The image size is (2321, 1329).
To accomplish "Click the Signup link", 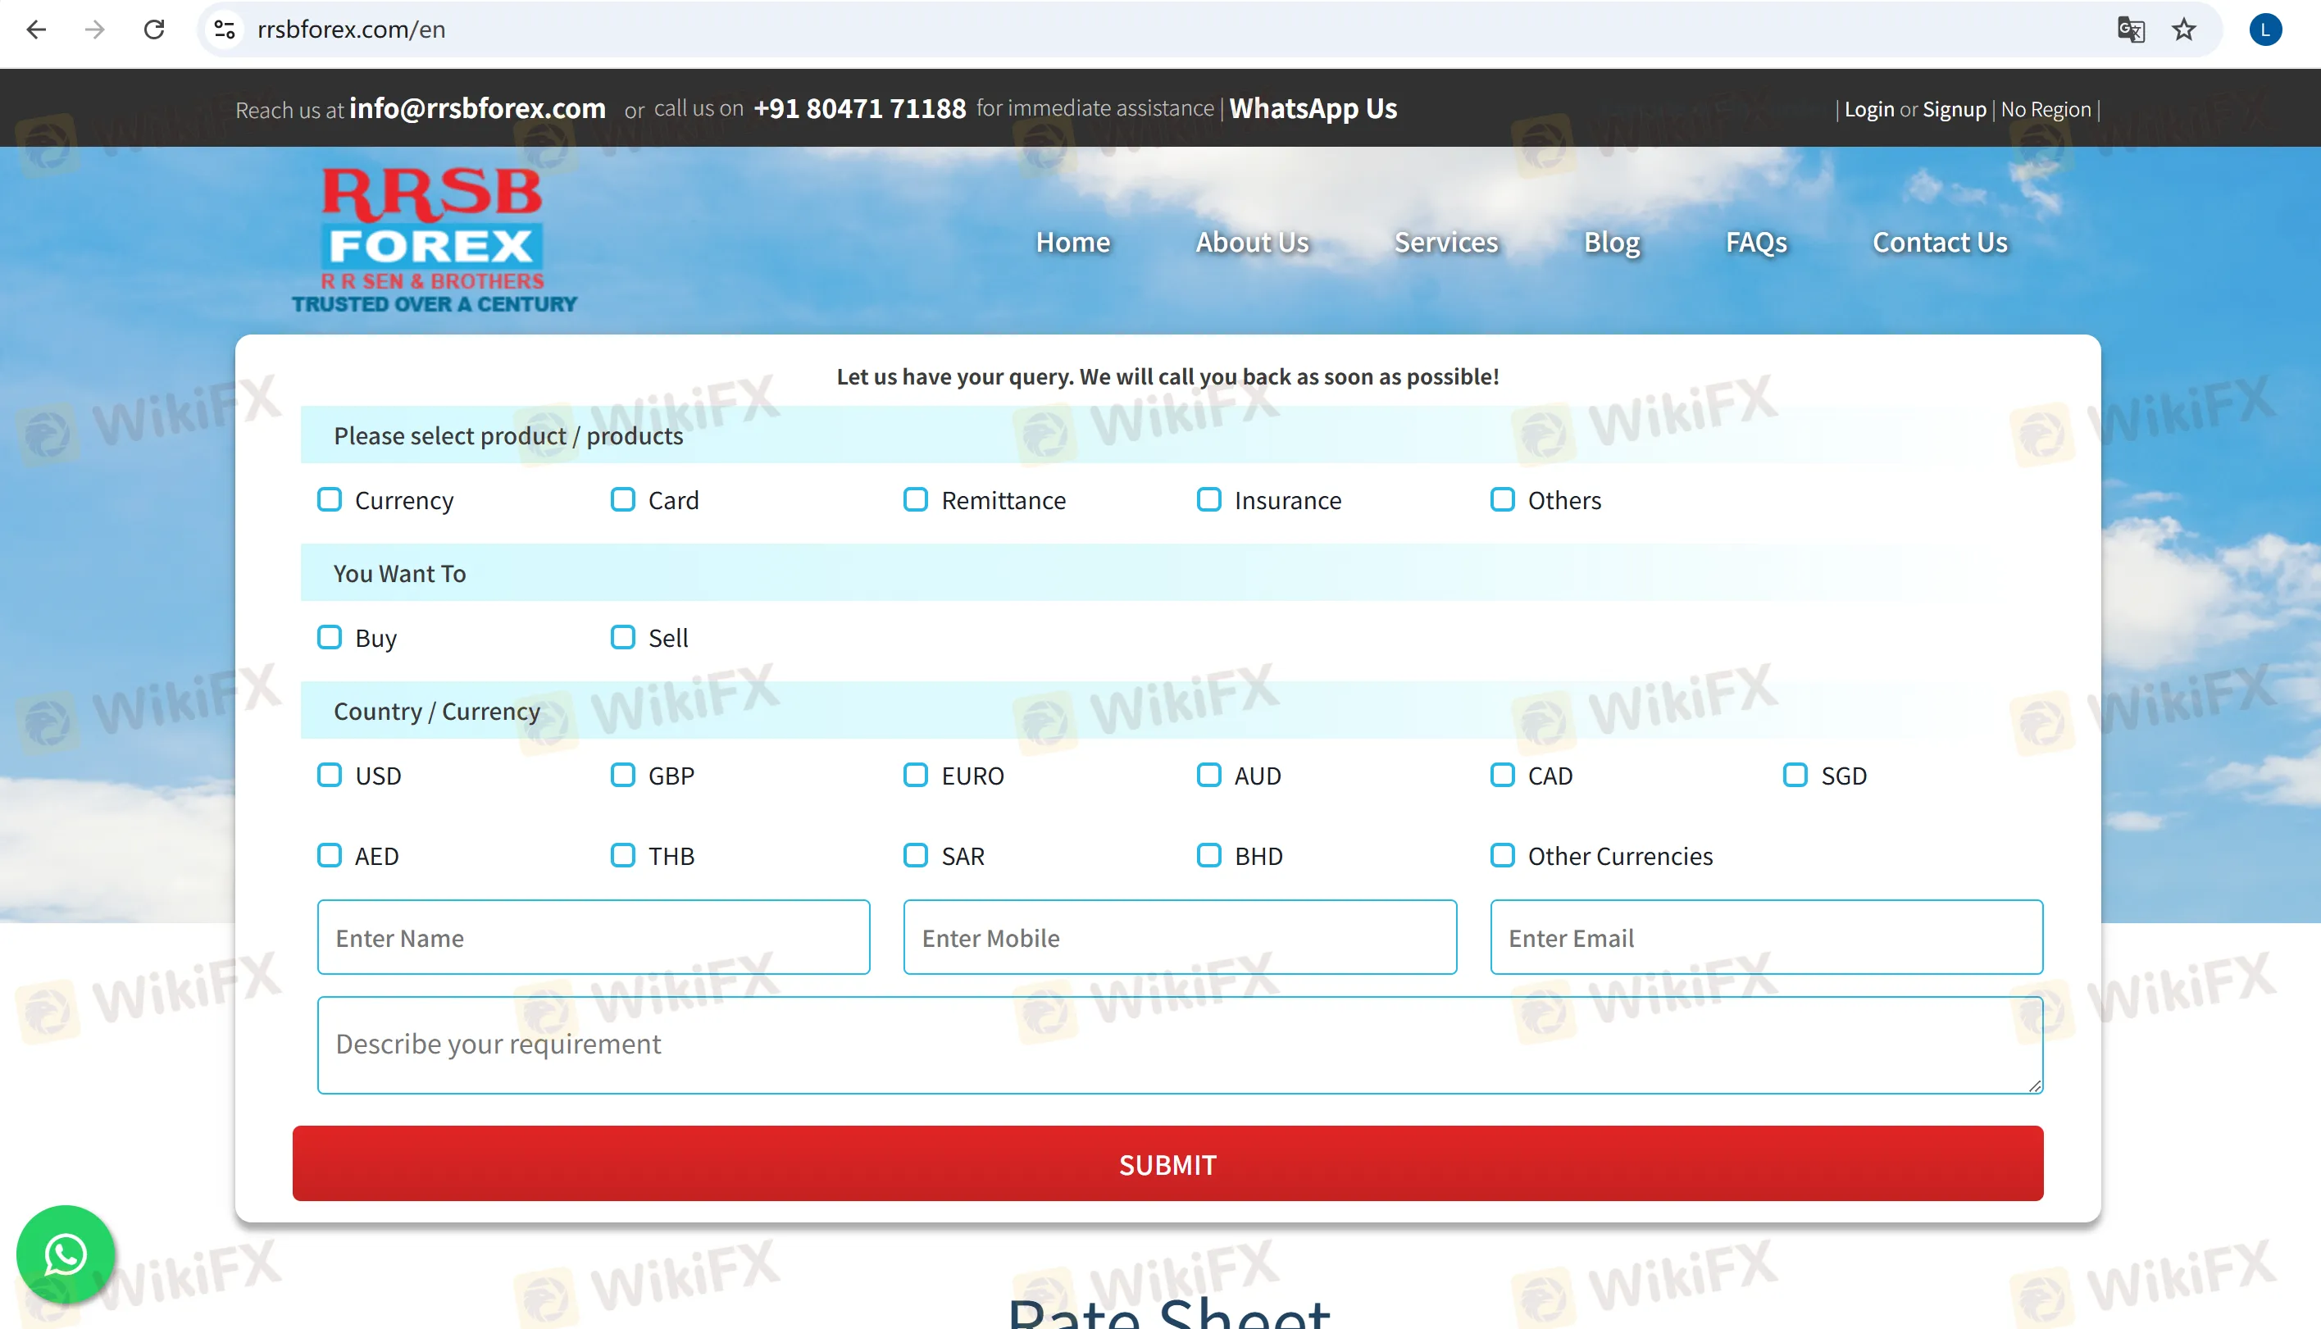I will [1954, 108].
